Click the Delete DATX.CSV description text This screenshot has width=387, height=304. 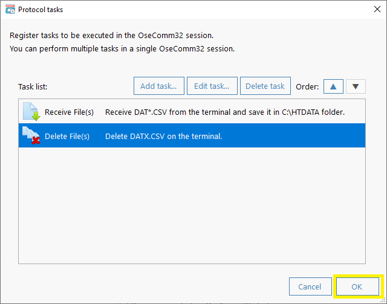(163, 136)
